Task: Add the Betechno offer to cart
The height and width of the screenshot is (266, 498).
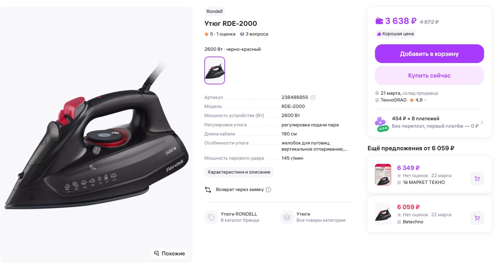Action: [477, 218]
